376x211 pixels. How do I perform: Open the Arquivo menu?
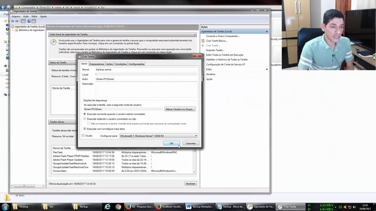[16, 16]
